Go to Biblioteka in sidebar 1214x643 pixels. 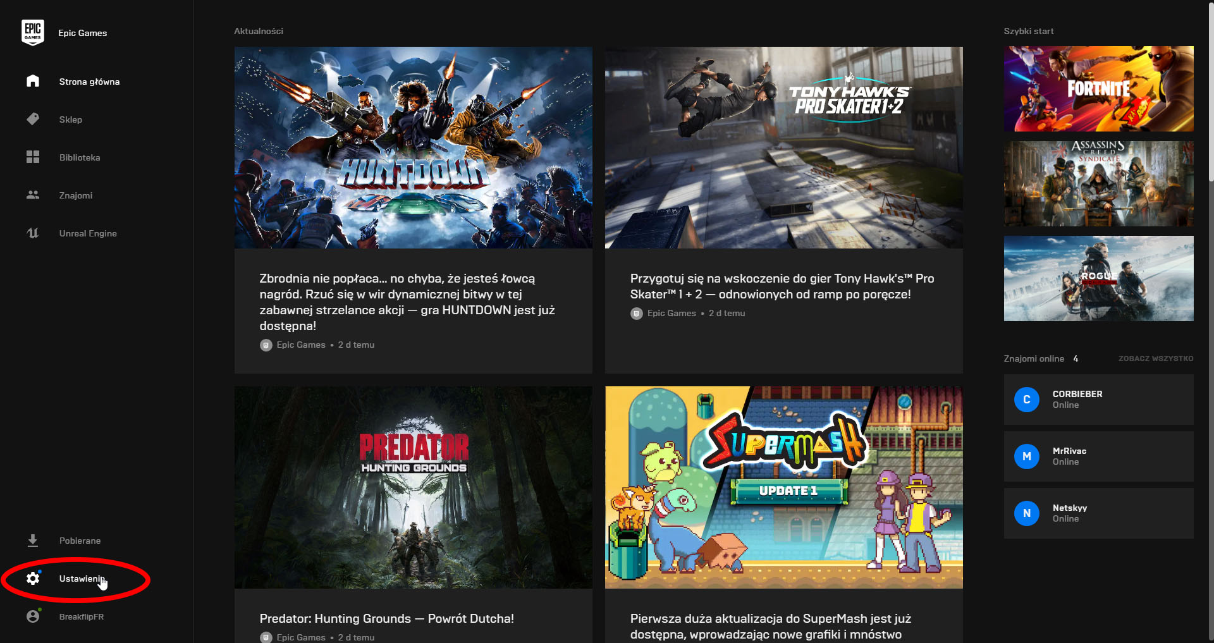tap(80, 157)
